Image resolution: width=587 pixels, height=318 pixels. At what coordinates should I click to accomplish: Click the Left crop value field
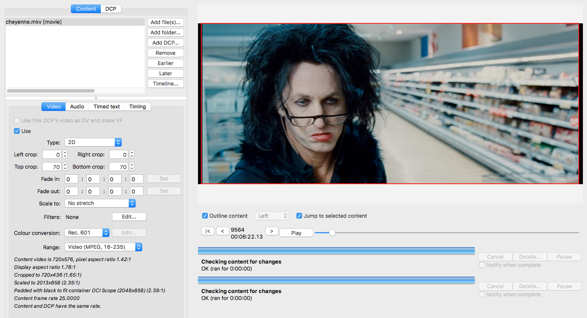point(52,154)
